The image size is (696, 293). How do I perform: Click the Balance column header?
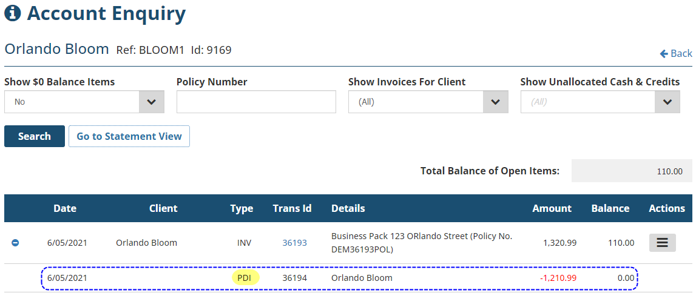pyautogui.click(x=610, y=208)
